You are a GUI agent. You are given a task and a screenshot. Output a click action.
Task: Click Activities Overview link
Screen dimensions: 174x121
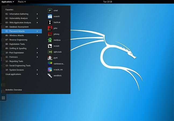[x=14, y=90]
